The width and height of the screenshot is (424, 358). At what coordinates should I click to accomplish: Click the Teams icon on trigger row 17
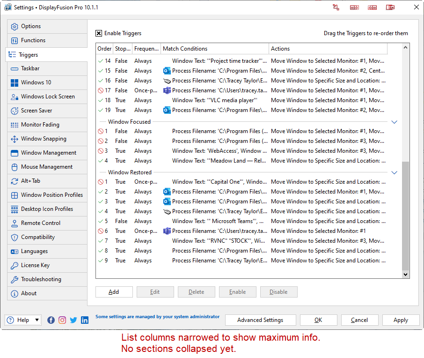tap(167, 90)
